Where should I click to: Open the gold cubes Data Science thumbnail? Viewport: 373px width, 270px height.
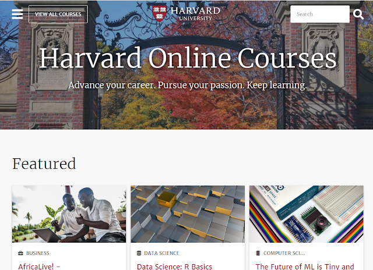tap(188, 214)
